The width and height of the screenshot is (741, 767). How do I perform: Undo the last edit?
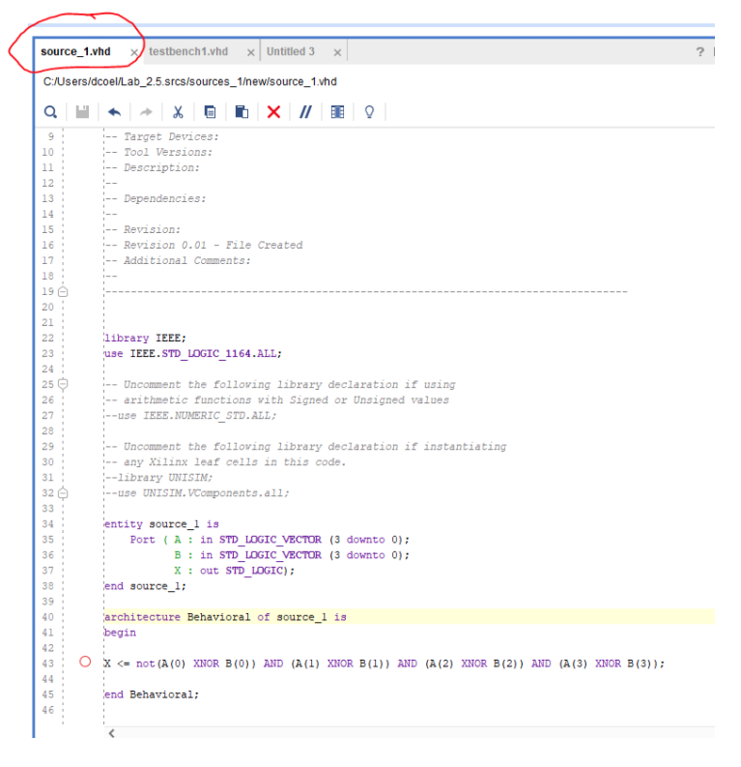[x=114, y=112]
